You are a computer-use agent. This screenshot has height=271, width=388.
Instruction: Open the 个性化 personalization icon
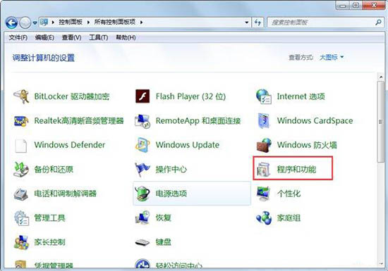point(264,194)
